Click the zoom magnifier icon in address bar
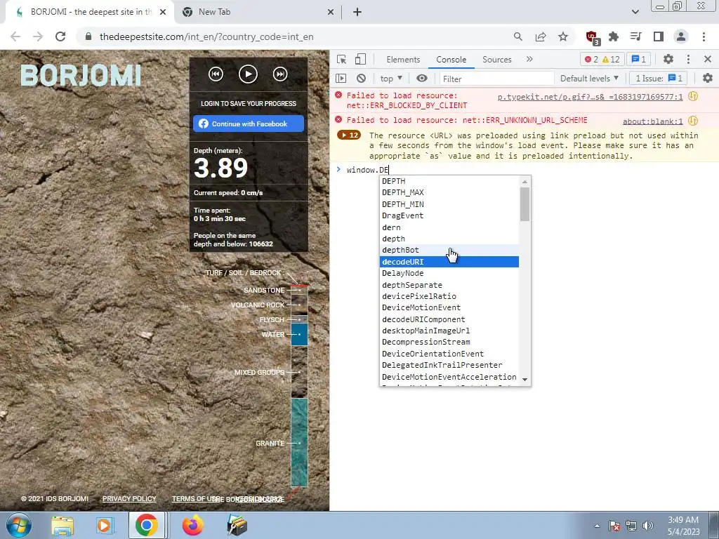This screenshot has height=539, width=719. tap(517, 36)
